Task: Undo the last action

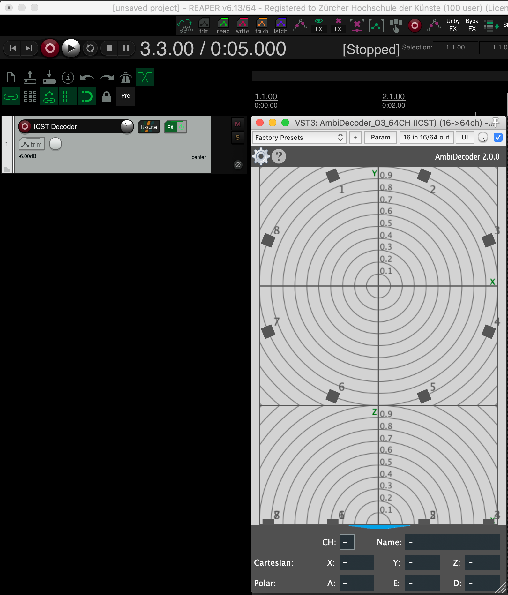Action: [x=87, y=77]
